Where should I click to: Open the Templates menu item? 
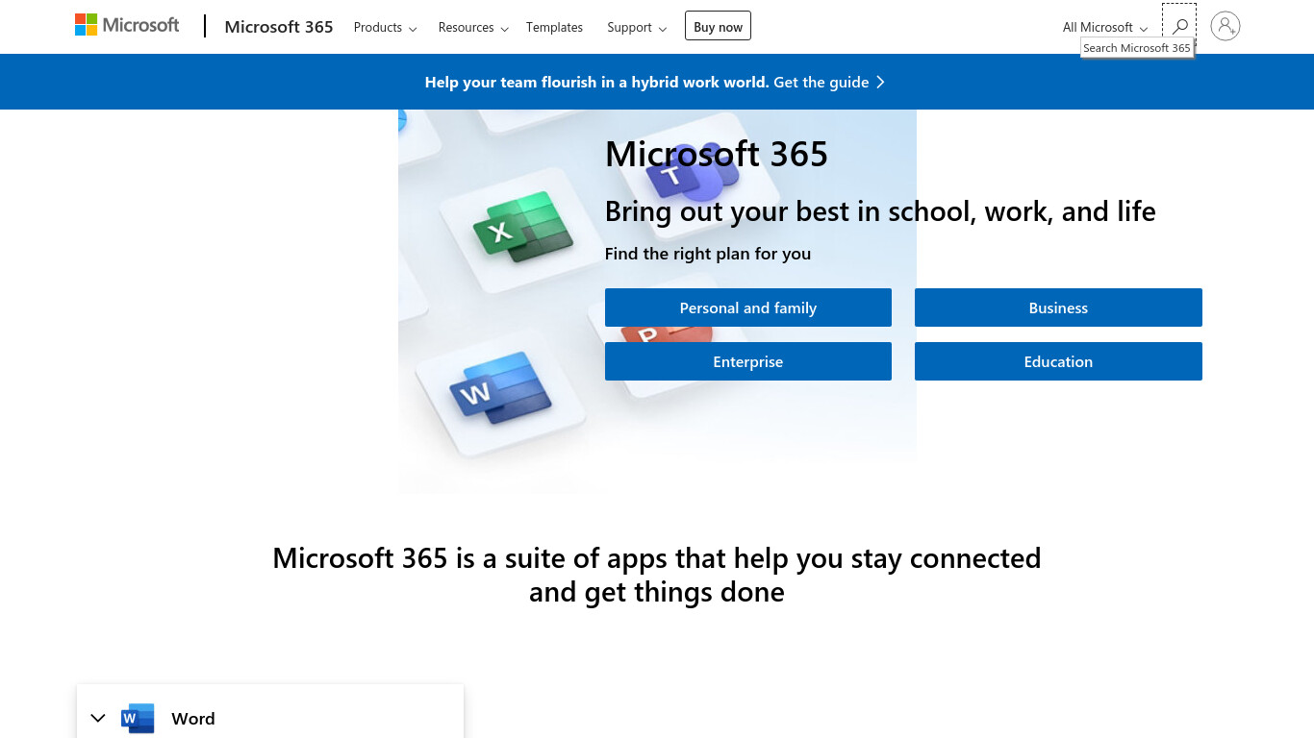tap(554, 28)
